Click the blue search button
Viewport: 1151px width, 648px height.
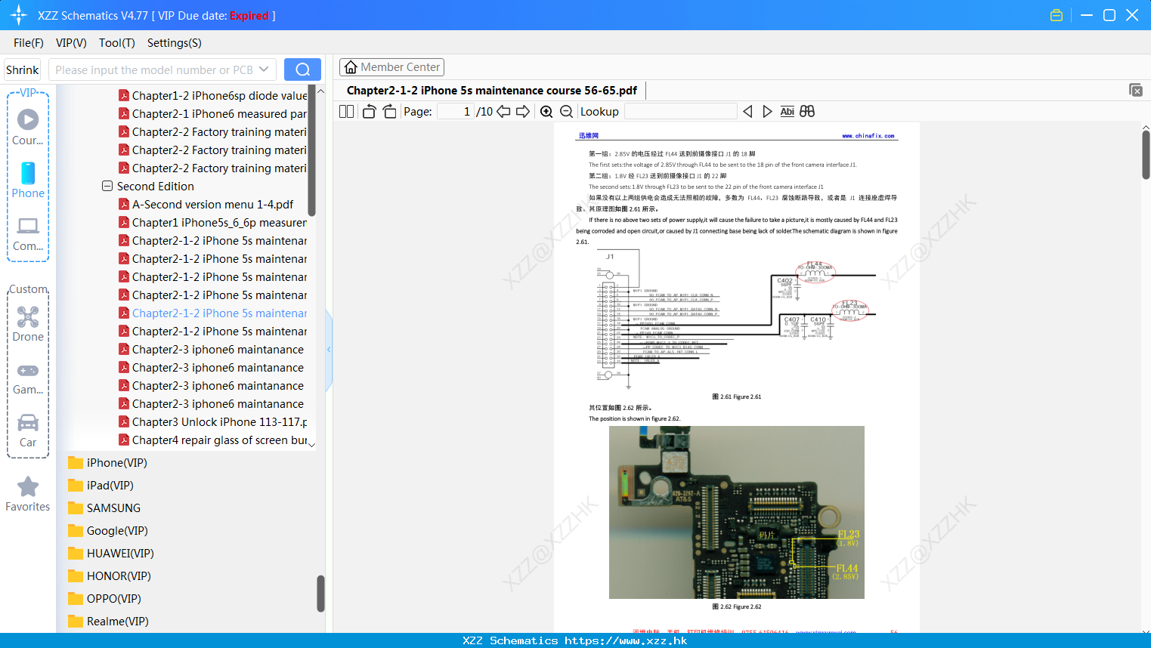pos(302,69)
